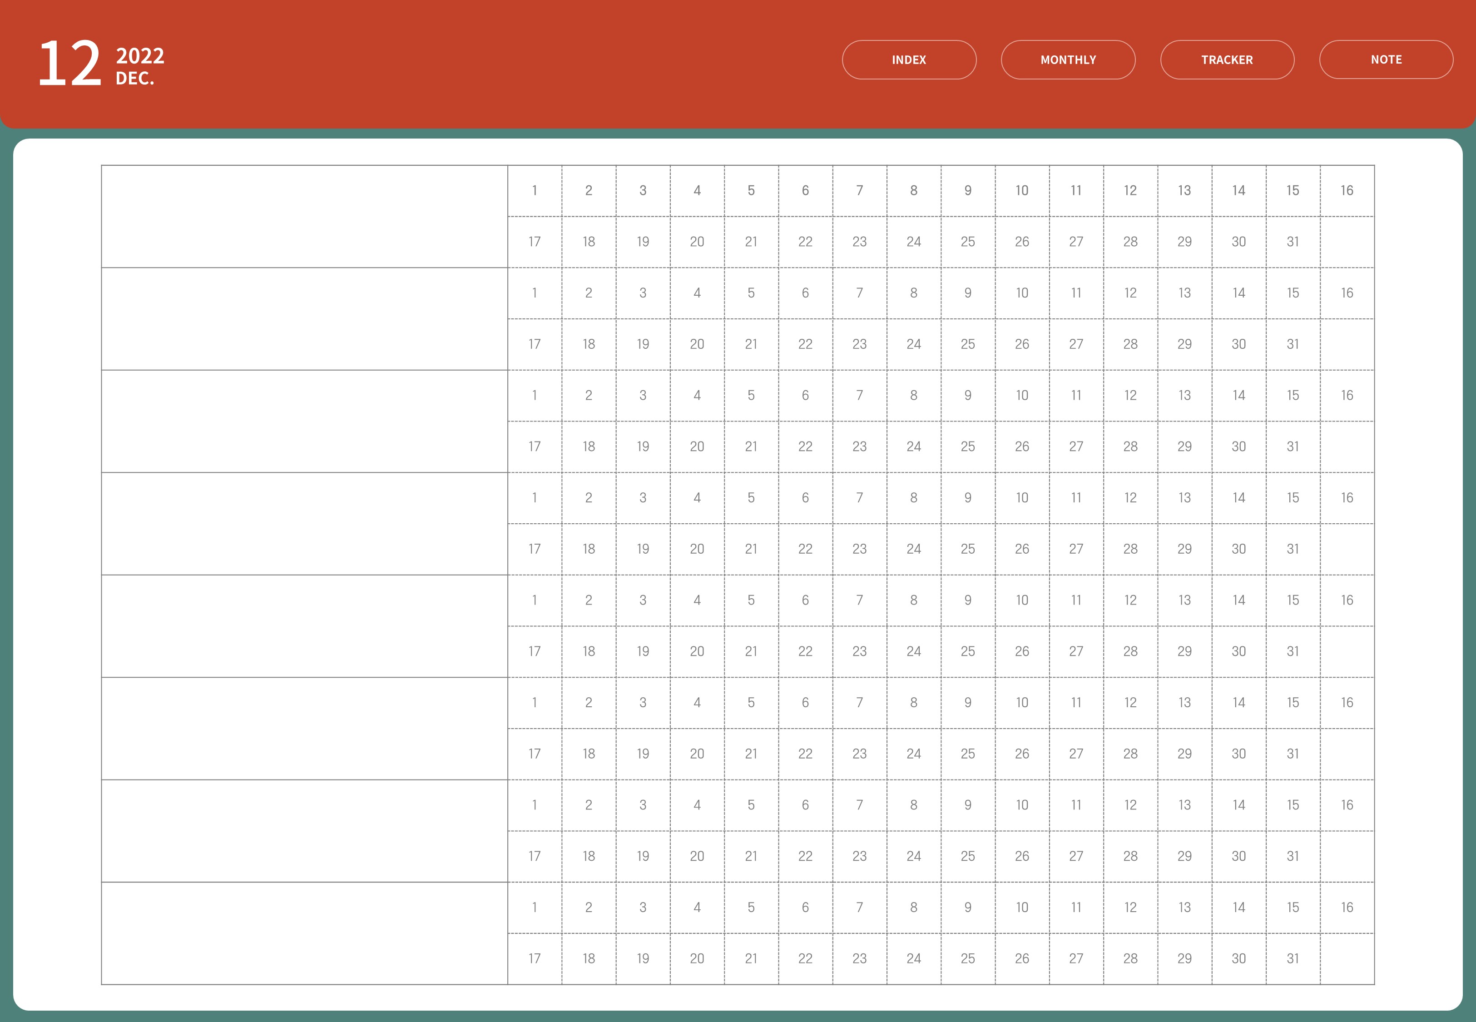Viewport: 1476px width, 1022px height.
Task: Mark day 6 in the sixth tracker
Action: 806,703
